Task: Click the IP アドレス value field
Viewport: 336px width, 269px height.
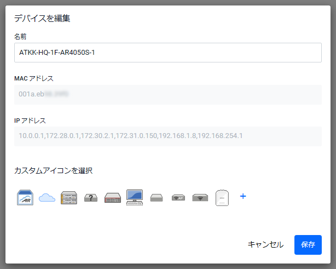Action: [167, 136]
